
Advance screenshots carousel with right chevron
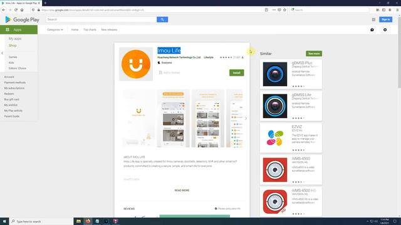point(246,118)
